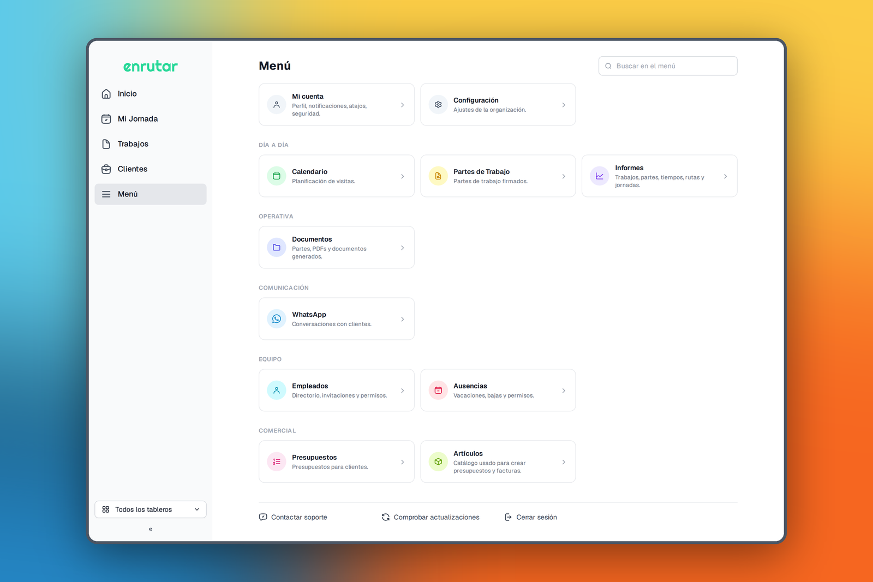Click the Empleados card title

pyautogui.click(x=310, y=386)
